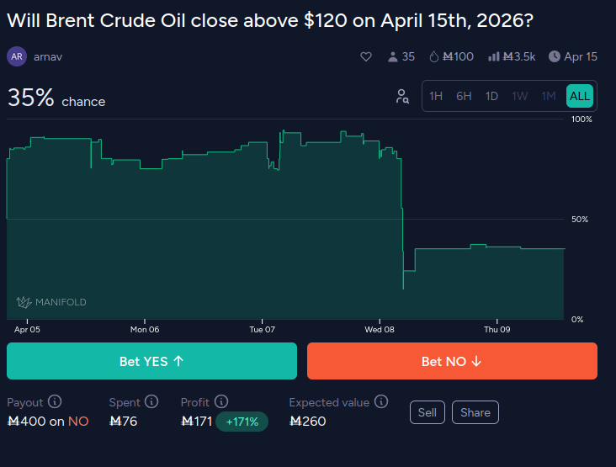Click the Profit info icon
The image size is (616, 467).
coord(220,402)
